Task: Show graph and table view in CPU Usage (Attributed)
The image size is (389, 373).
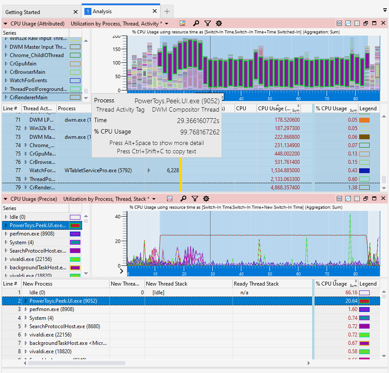Action: tap(339, 23)
